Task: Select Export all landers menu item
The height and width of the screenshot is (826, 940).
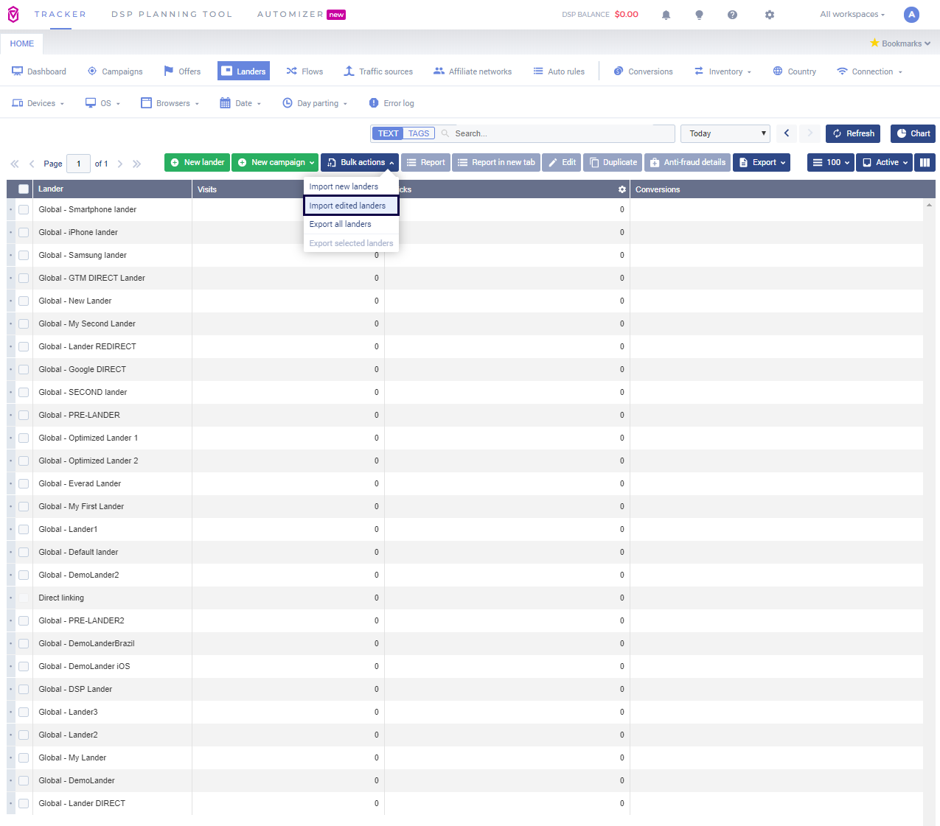Action: click(340, 225)
